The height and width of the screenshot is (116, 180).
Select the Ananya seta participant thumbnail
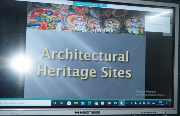[x=157, y=23]
